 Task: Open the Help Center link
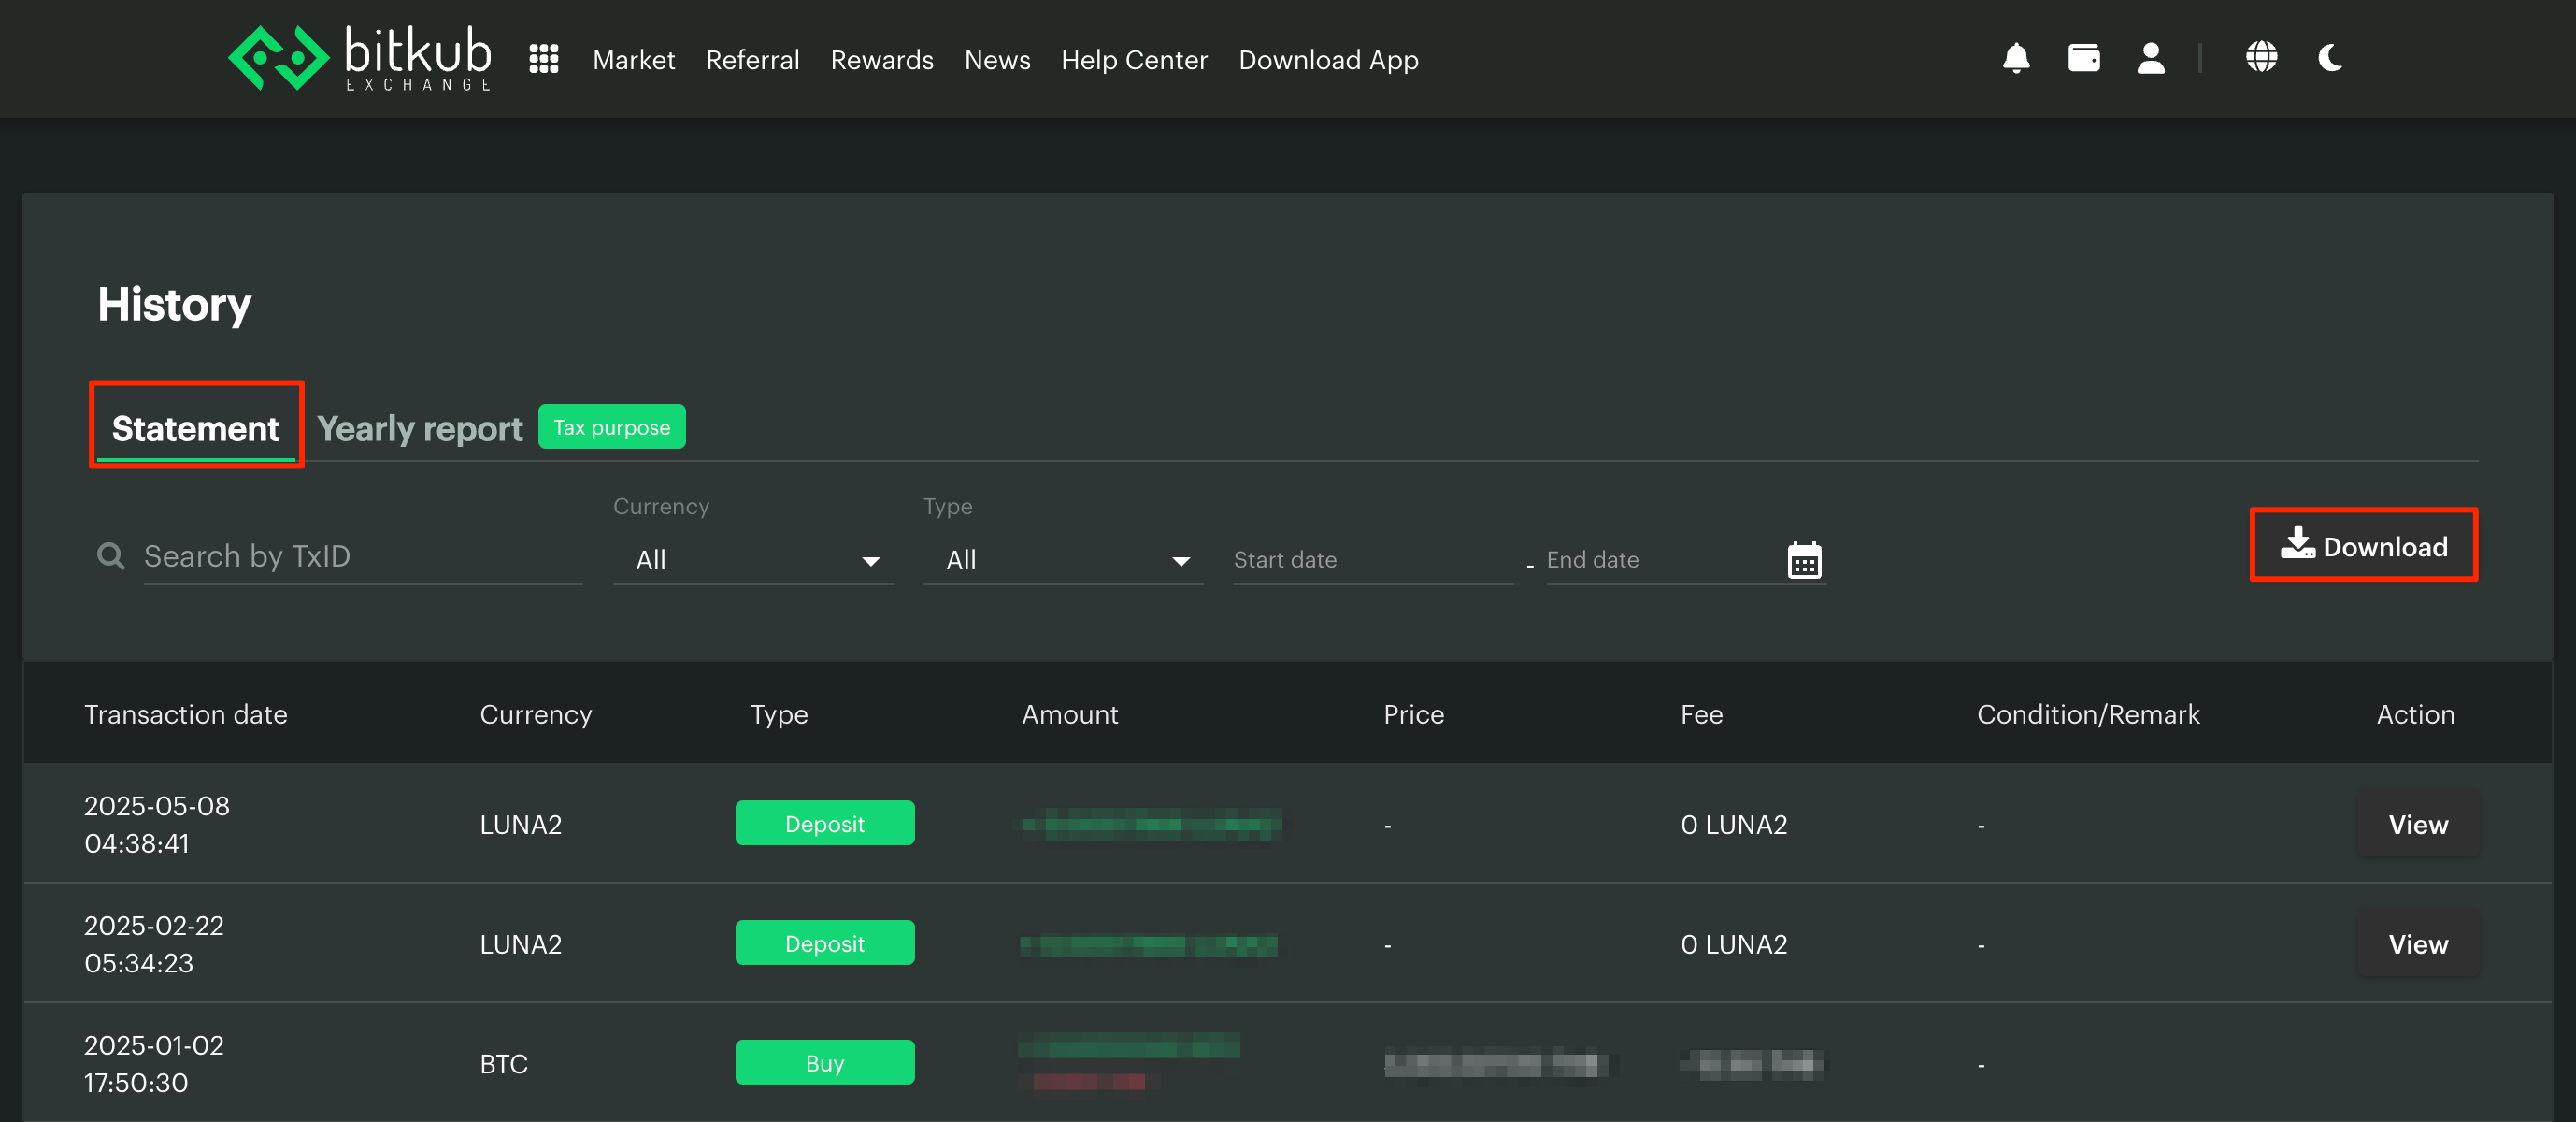click(x=1134, y=60)
